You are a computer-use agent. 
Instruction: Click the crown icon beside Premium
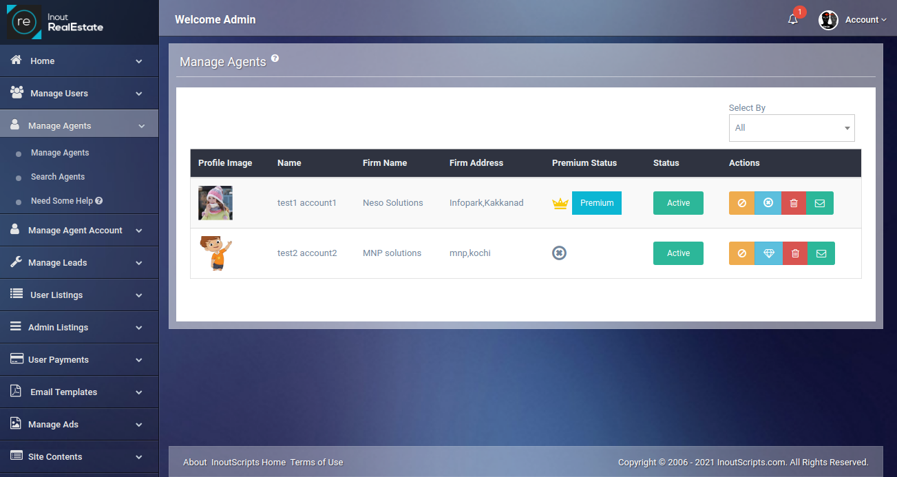point(560,203)
